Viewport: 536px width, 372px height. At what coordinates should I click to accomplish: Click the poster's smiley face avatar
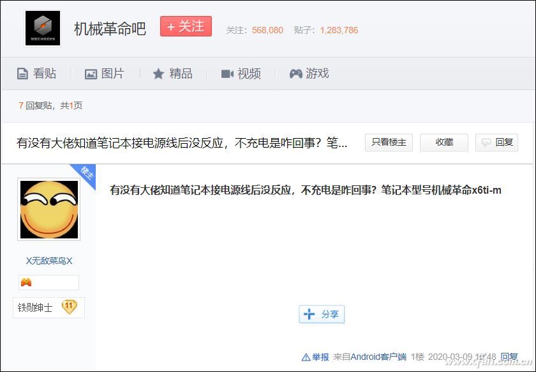pyautogui.click(x=48, y=209)
